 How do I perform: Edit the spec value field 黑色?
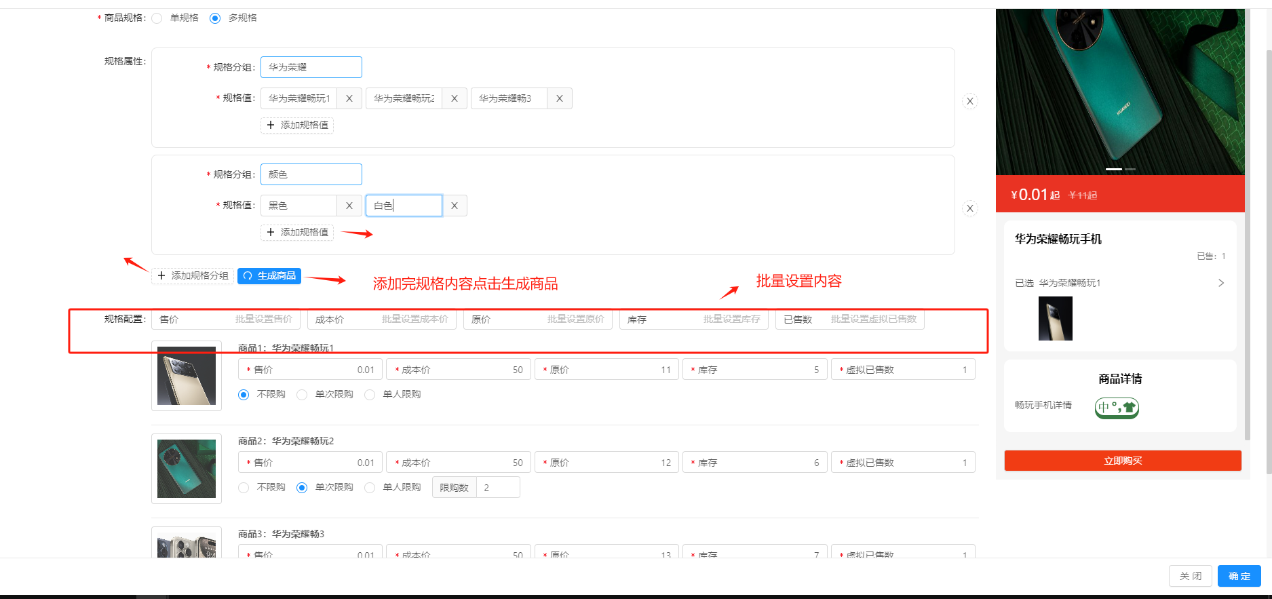299,206
